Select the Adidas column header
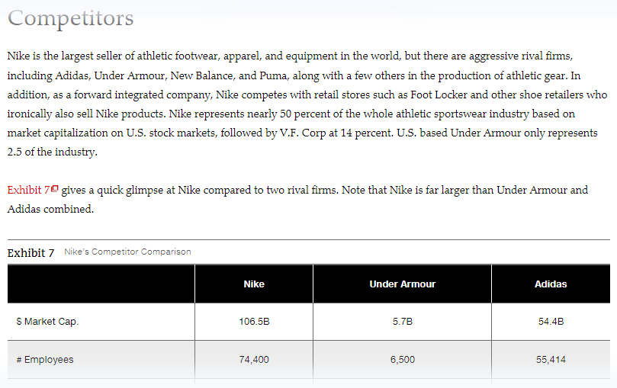 tap(551, 284)
